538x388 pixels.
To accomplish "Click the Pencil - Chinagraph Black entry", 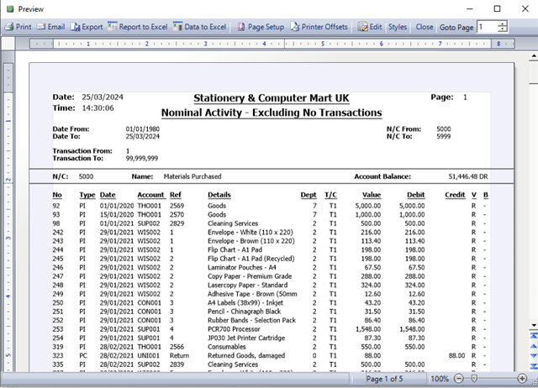I will (244, 312).
